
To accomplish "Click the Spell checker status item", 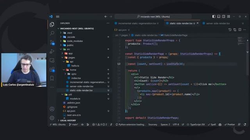I will tap(212, 124).
